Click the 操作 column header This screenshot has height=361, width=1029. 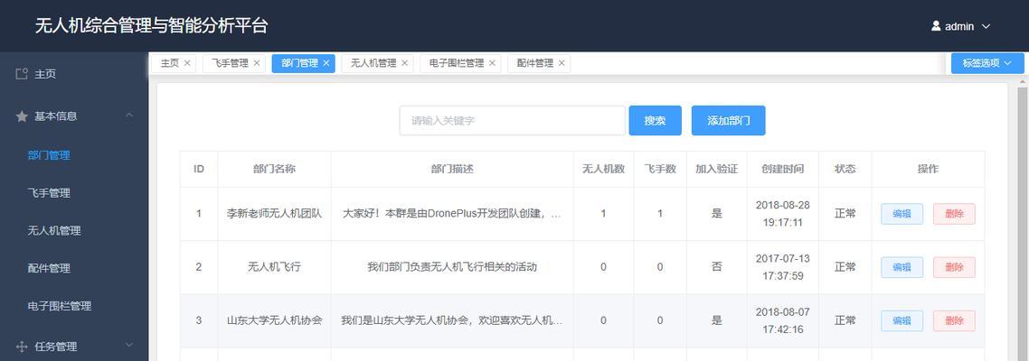coord(928,169)
